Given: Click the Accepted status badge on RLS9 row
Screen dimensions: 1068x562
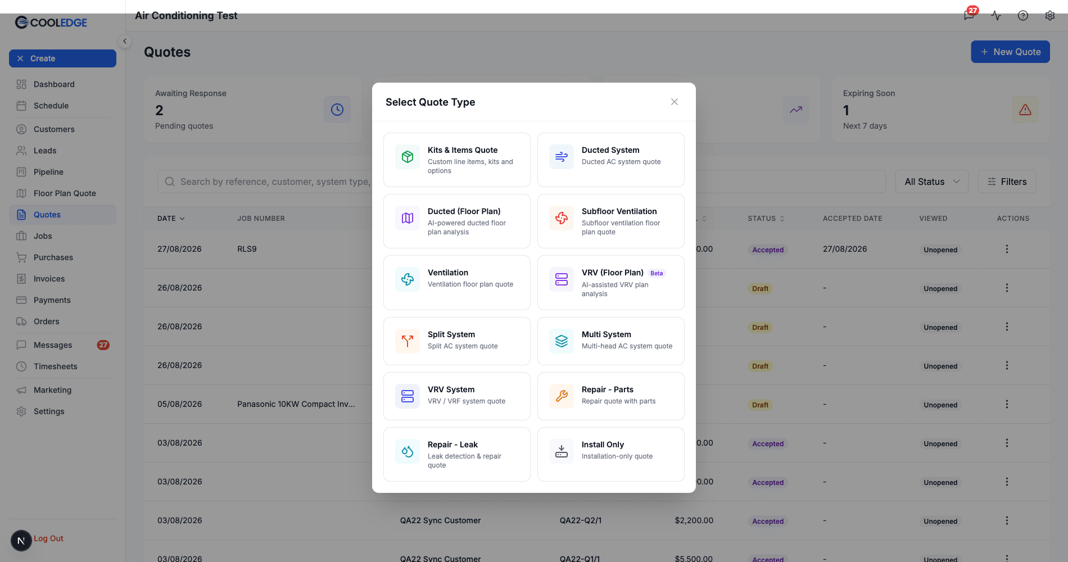Looking at the screenshot, I should coord(768,250).
